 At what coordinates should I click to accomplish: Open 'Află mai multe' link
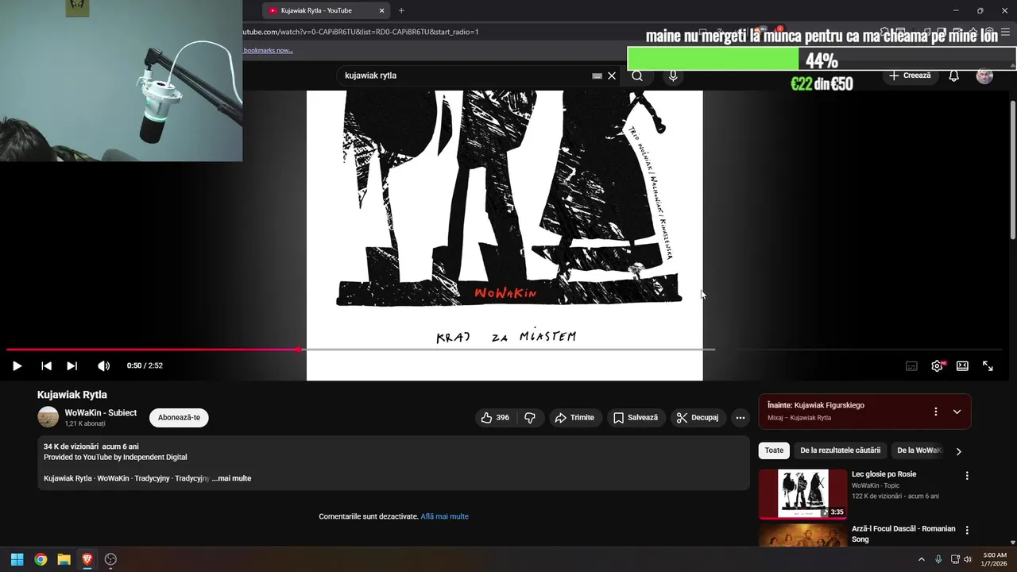[444, 516]
